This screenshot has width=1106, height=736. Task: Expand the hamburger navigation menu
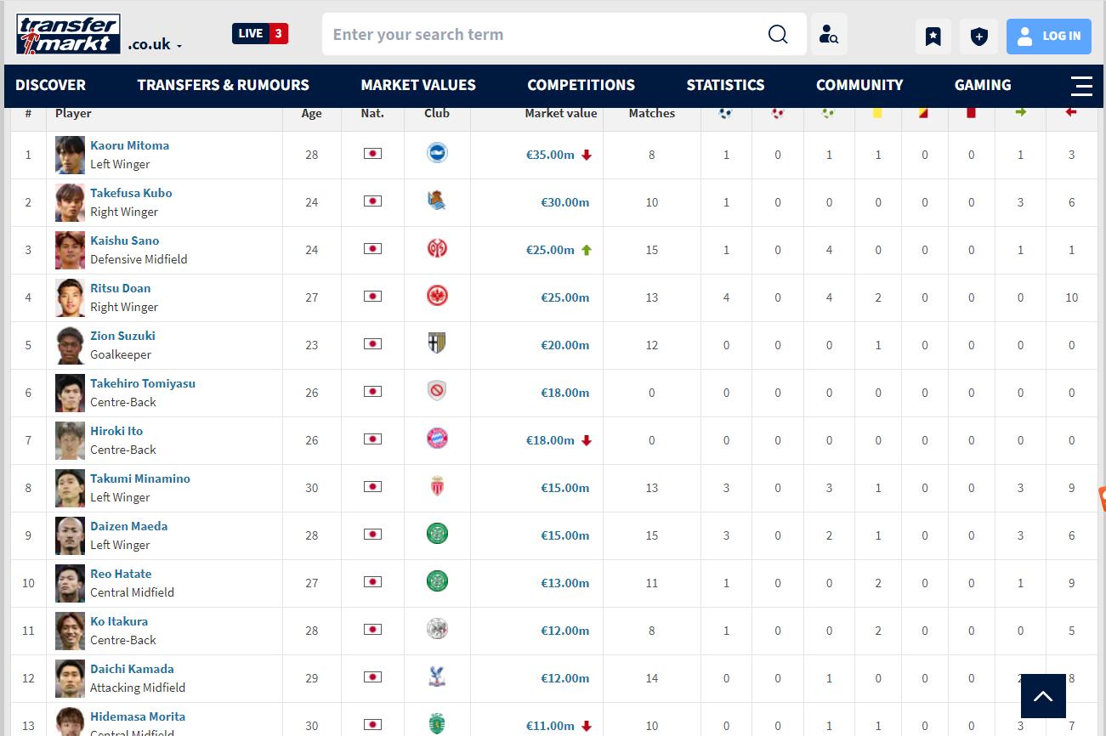[x=1081, y=86]
